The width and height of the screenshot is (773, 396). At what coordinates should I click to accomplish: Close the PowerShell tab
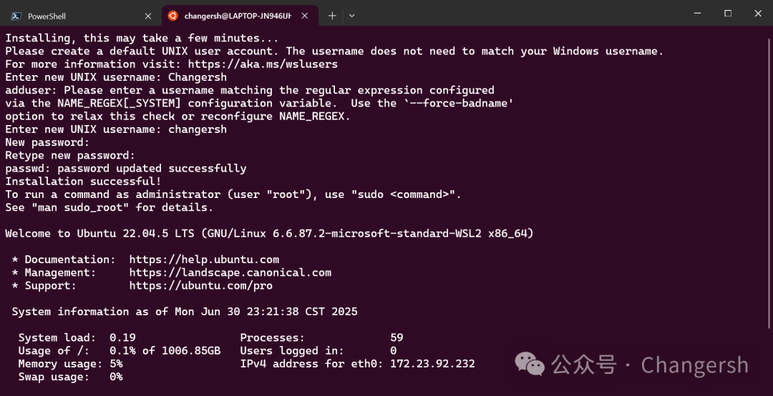pyautogui.click(x=148, y=16)
